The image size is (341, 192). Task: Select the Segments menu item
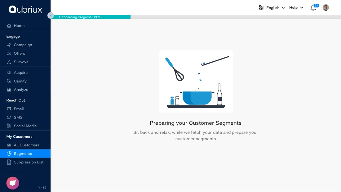[x=25, y=154]
